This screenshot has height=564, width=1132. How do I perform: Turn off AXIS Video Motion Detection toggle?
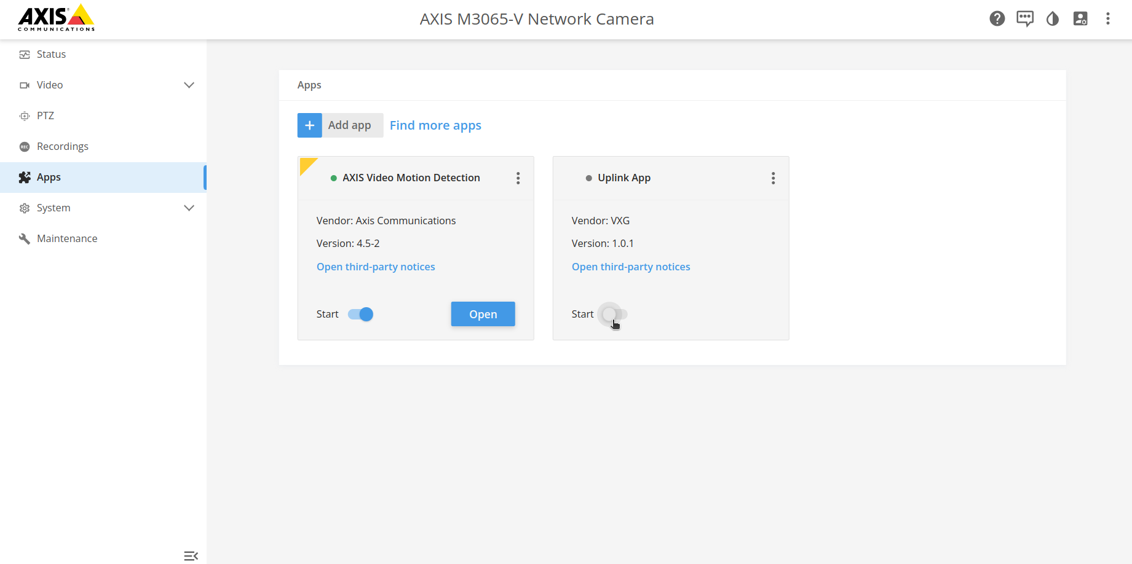[x=360, y=315]
